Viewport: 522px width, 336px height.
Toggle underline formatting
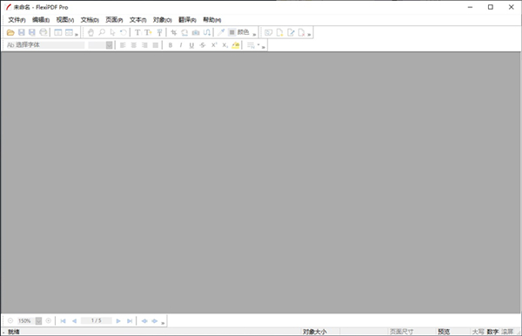coord(191,45)
